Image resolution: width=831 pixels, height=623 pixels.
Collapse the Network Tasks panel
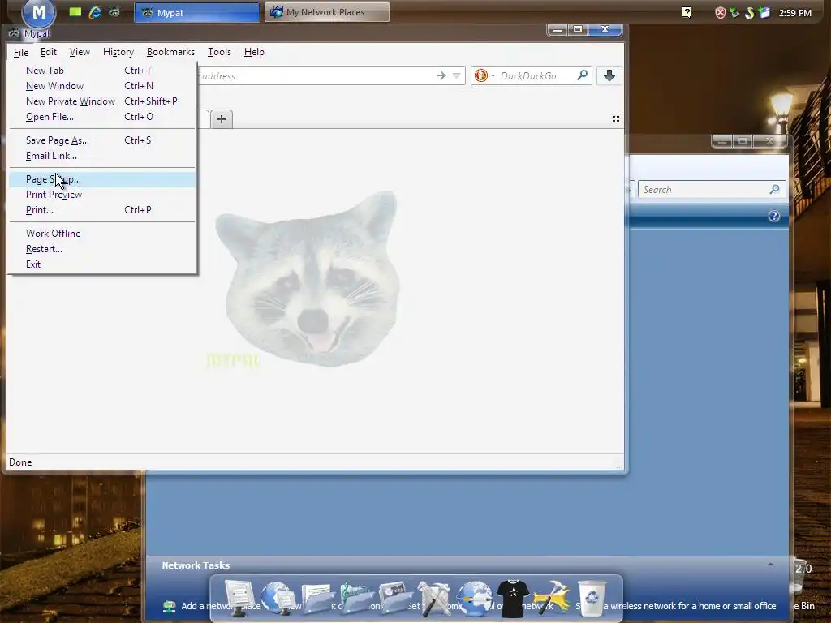pyautogui.click(x=770, y=565)
